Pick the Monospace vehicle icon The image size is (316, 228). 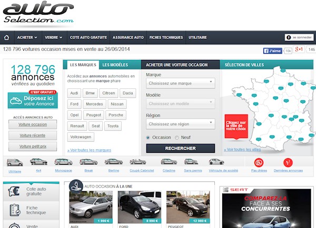(64, 162)
